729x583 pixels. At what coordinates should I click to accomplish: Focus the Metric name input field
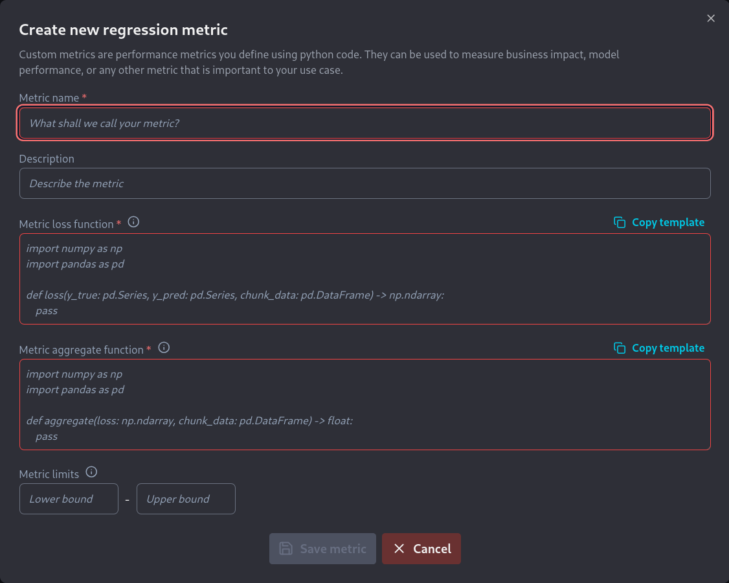coord(365,123)
